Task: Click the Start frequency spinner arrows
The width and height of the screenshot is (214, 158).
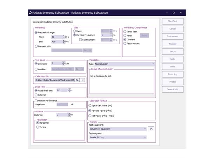Action: [64, 37]
